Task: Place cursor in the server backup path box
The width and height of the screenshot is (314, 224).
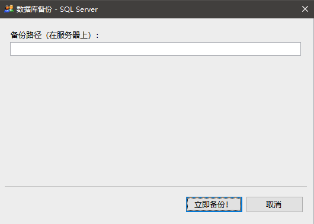Action: click(x=155, y=49)
